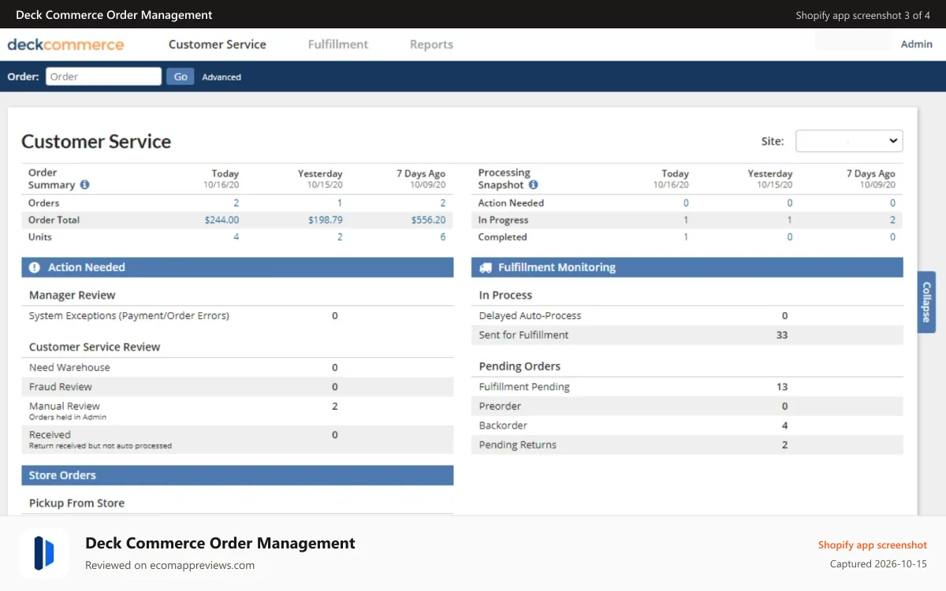Click Sent for Fulfillment count 33
This screenshot has height=591, width=946.
click(782, 335)
